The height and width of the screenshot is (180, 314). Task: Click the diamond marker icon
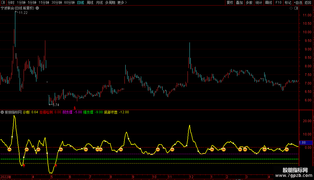(x=291, y=8)
